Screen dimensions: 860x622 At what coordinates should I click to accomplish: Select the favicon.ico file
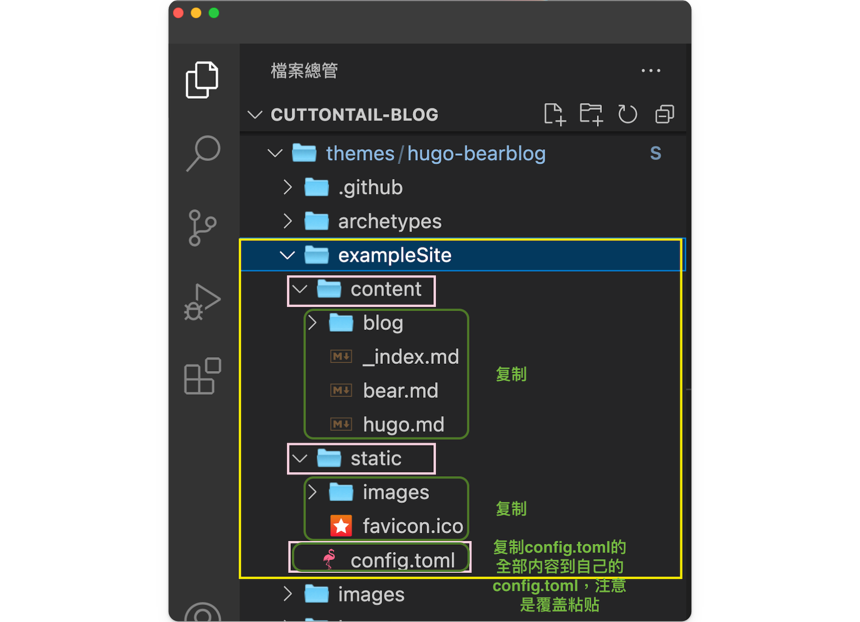point(412,526)
